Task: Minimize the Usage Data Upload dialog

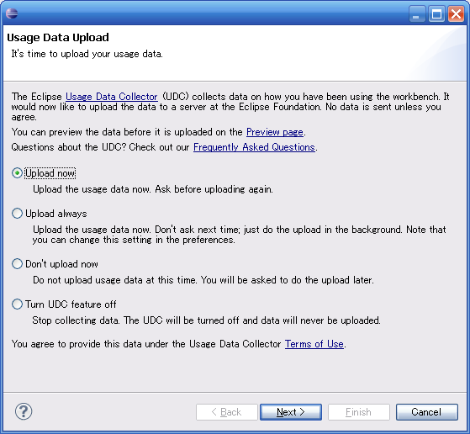Action: click(x=417, y=14)
